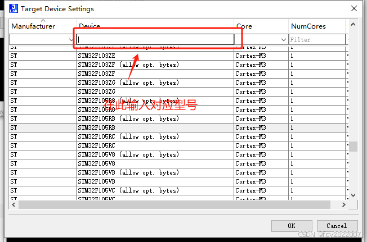The height and width of the screenshot is (242, 367).
Task: Select STM32F105VB (allow opt. bytes) row
Action: [177, 172]
